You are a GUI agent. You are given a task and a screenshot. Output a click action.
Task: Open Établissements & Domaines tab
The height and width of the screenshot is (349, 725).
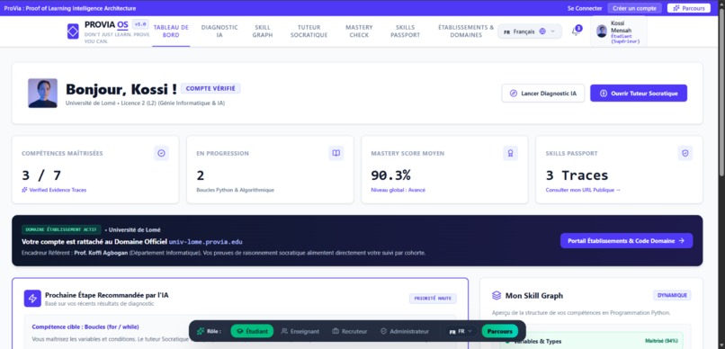[x=466, y=31]
